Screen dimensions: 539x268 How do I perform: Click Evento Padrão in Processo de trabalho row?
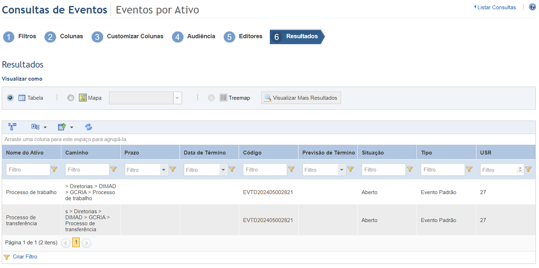tap(439, 192)
